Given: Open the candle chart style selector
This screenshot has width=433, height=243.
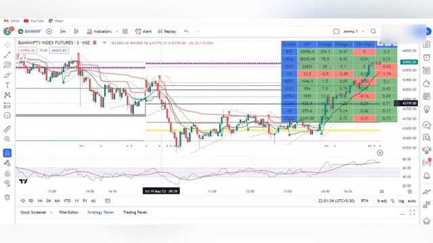Looking at the screenshot, I should [76, 32].
